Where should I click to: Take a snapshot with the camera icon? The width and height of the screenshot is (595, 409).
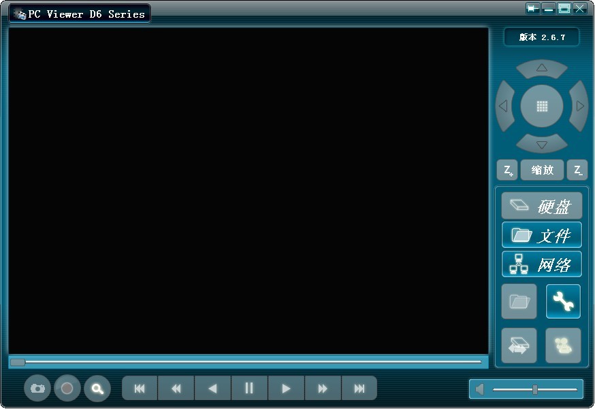point(37,388)
